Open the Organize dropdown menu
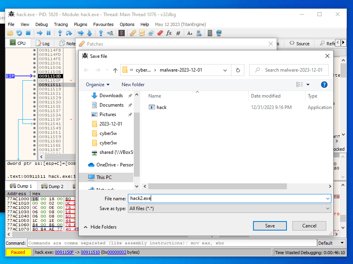Viewport: 353px width, 264px height. tap(97, 84)
